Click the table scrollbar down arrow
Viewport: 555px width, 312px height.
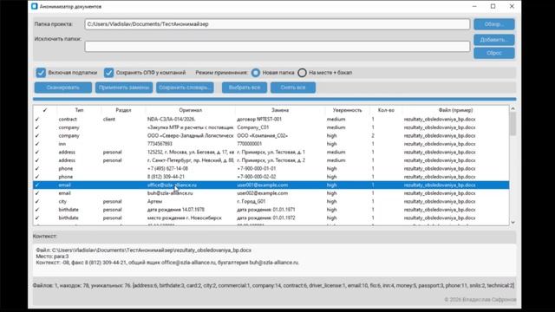coord(513,222)
